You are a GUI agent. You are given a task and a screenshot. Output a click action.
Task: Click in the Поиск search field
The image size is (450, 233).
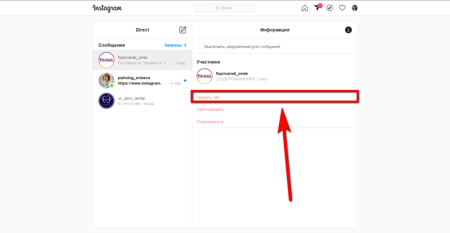pos(225,8)
